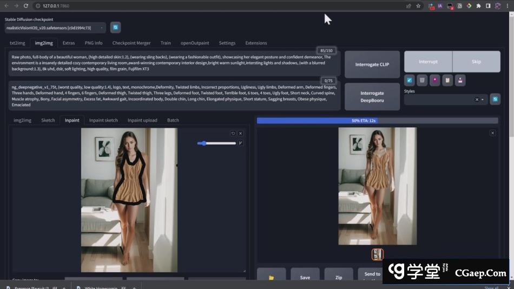Open the Inpaint sketch sub-tab
Screen dimensions: 514x289
coord(103,120)
